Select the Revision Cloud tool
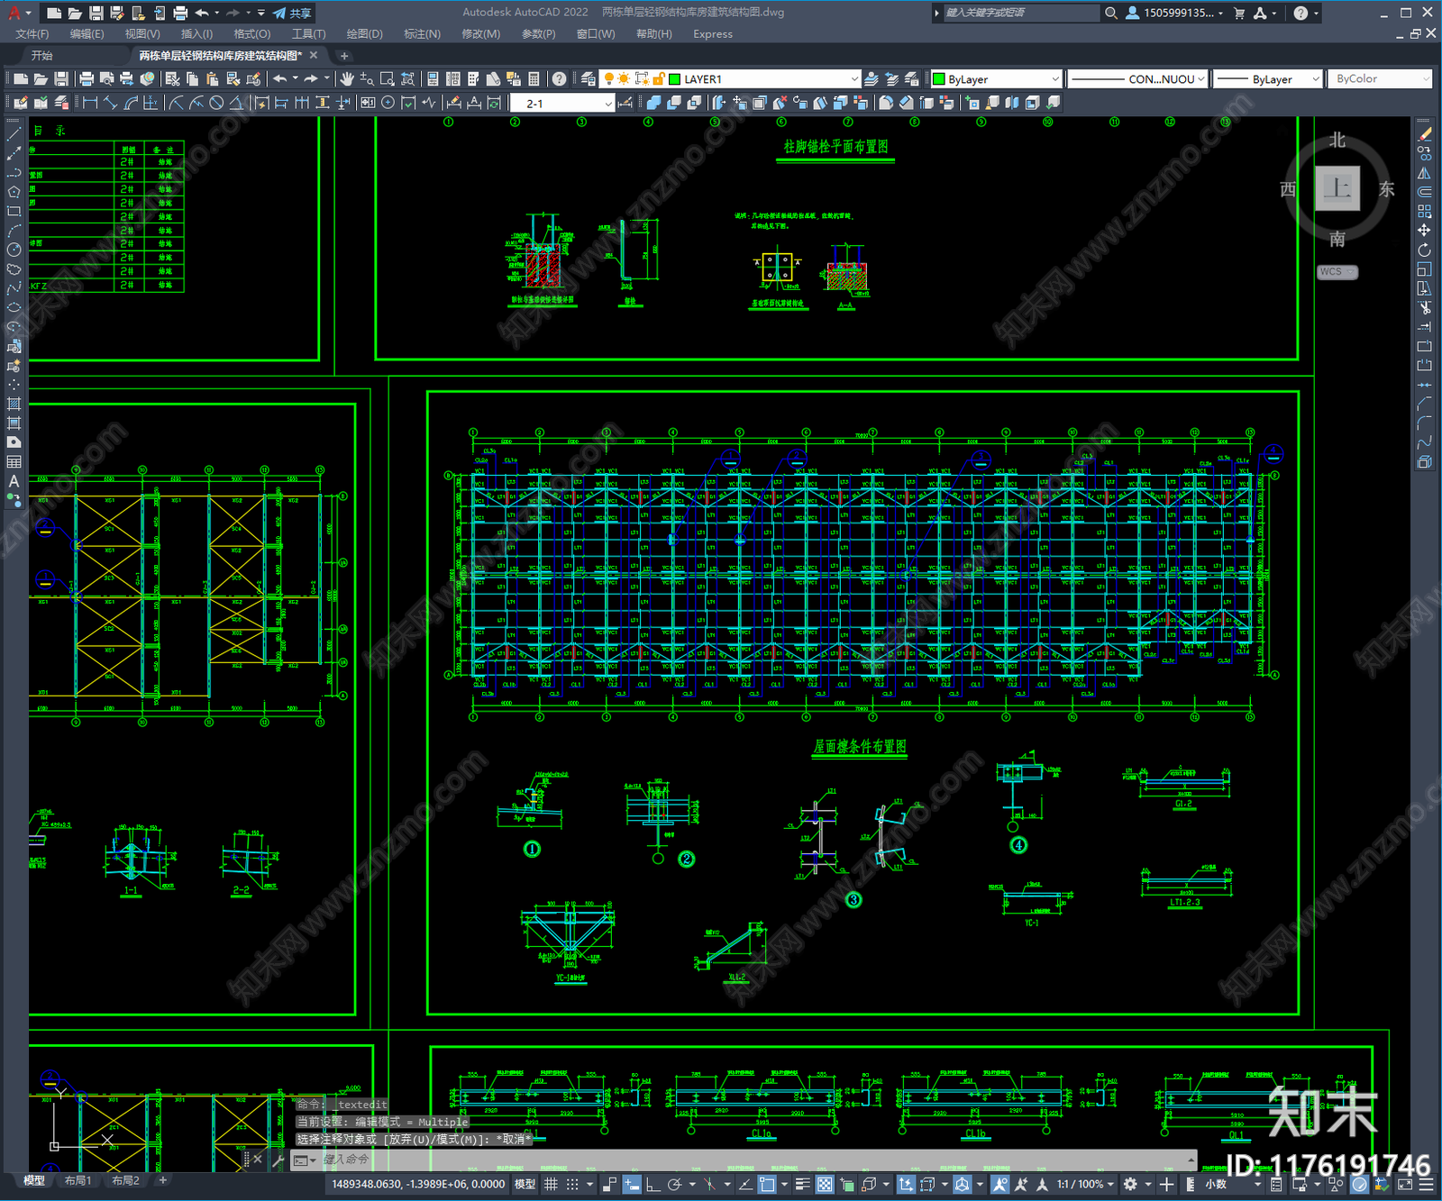Screen dimensions: 1442x1201 pyautogui.click(x=14, y=269)
